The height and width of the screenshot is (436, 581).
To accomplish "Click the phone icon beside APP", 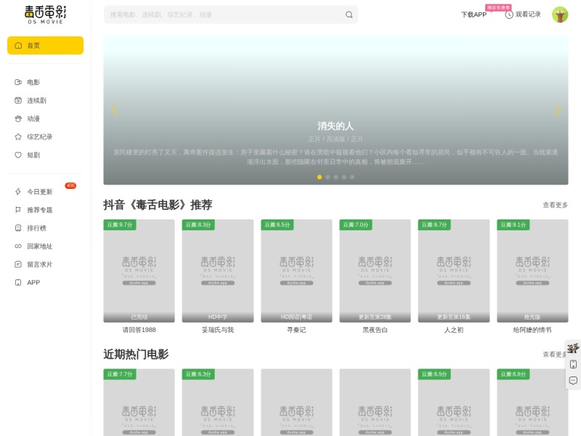I will click(x=18, y=282).
